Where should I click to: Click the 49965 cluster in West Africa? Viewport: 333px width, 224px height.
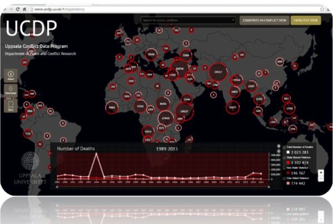[x=112, y=107]
